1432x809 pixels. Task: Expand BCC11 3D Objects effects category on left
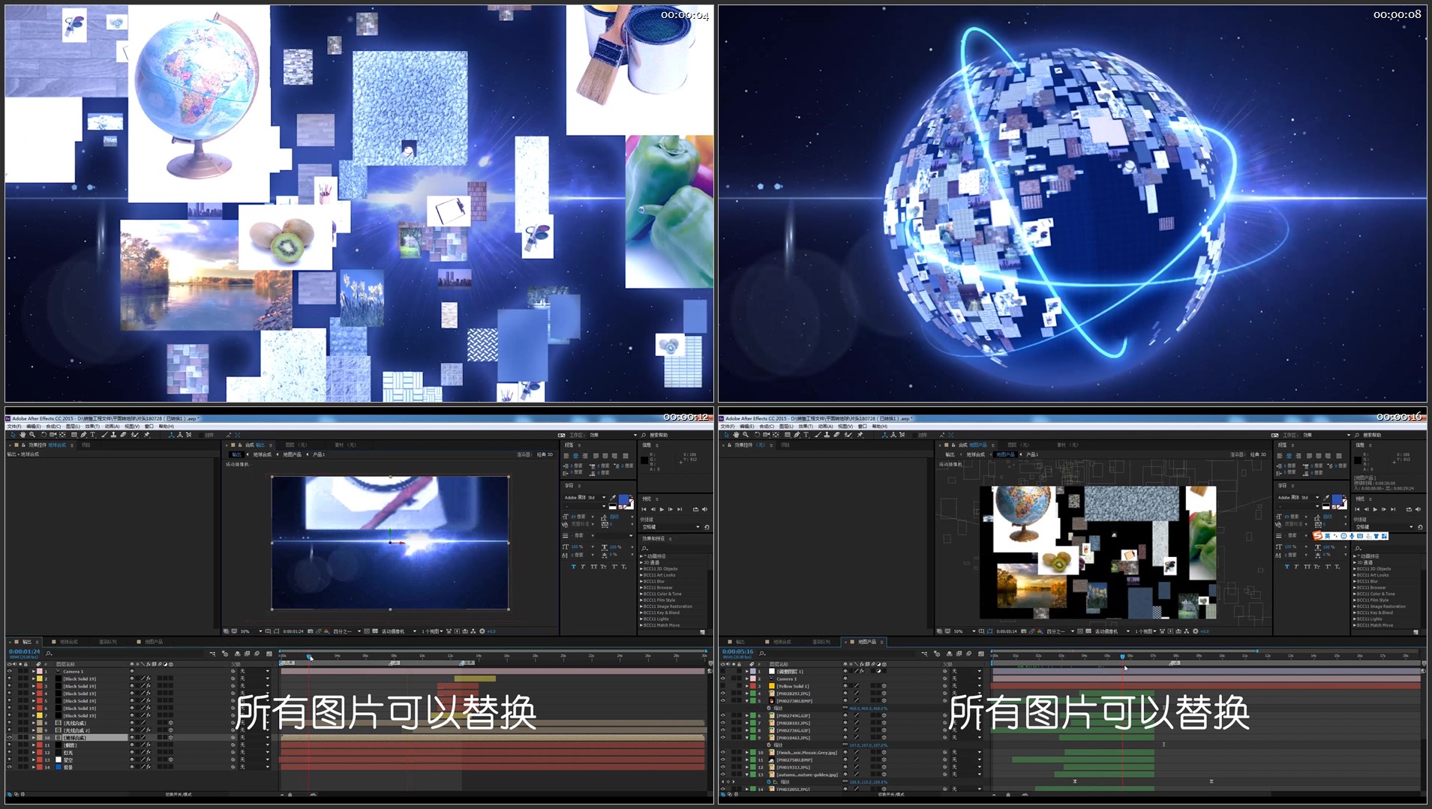coord(641,569)
